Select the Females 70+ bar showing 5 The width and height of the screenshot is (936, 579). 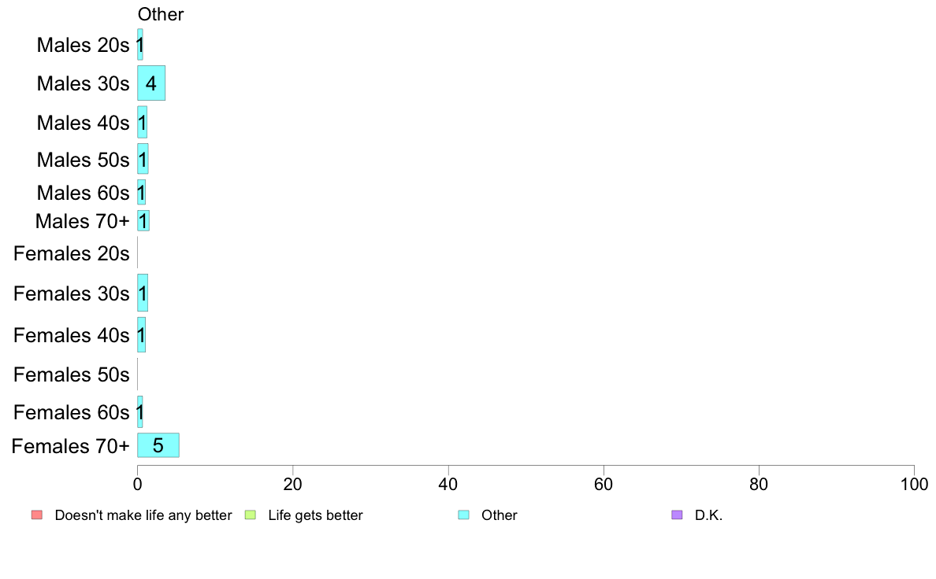click(x=158, y=444)
